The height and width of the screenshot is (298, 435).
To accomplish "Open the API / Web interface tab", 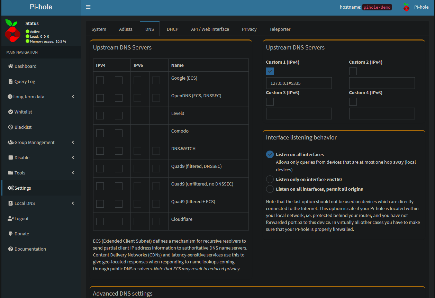I will [210, 29].
